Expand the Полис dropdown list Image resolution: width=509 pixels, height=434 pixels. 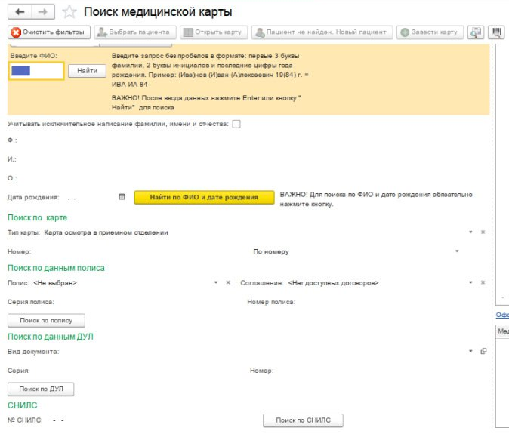[x=216, y=282]
